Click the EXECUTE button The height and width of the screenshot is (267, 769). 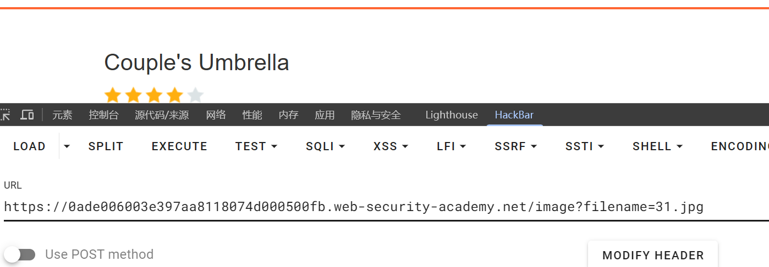pos(179,146)
